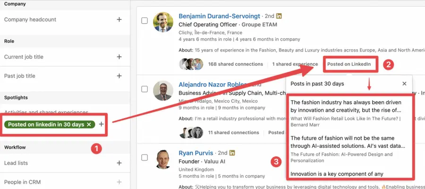Click LinkedIn badge next to Ryan Purvis
Image resolution: width=425 pixels, height=189 pixels.
(232, 153)
